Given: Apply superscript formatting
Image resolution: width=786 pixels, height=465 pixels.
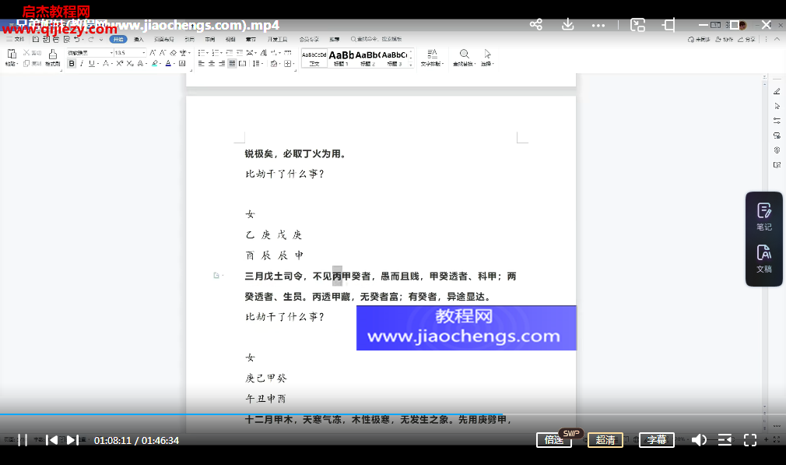Looking at the screenshot, I should click(x=119, y=64).
